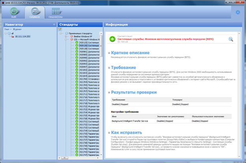Collapse the Как исправить section
The height and width of the screenshot is (163, 246).
[108, 133]
